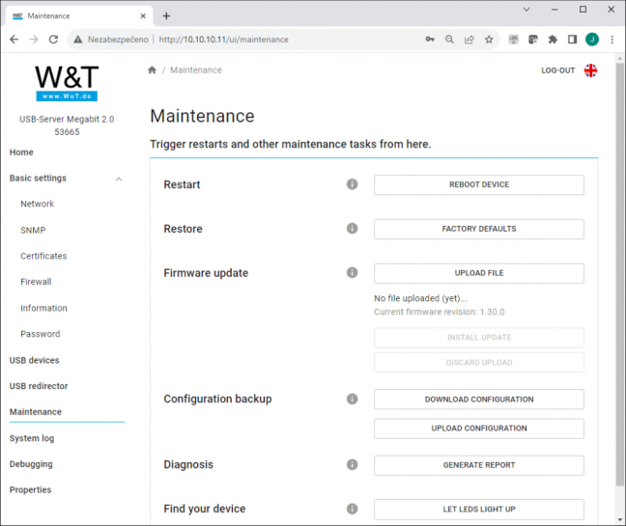The image size is (626, 526).
Task: Click the browser forward arrow
Action: [34, 39]
